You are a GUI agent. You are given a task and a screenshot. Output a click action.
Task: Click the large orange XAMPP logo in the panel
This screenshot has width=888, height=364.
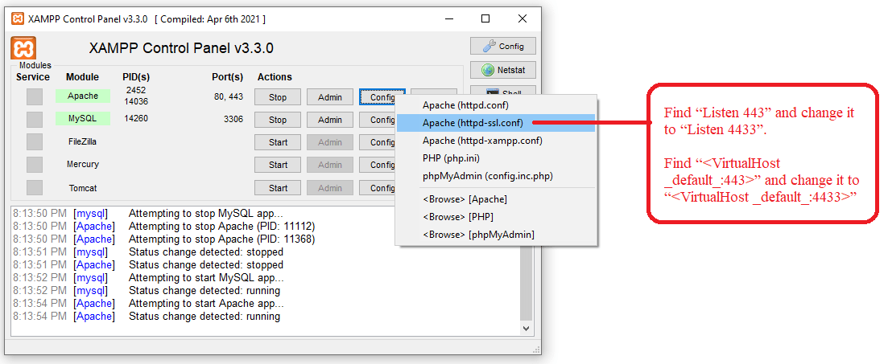(x=23, y=47)
